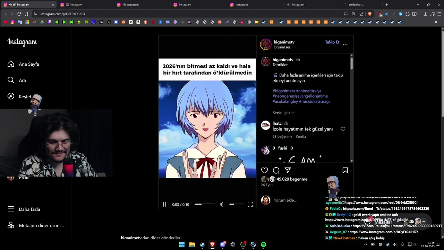Click the Instagram logo in sidebar
The height and width of the screenshot is (250, 444).
coord(22,42)
